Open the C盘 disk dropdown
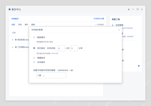151x106 pixels. 51,75
